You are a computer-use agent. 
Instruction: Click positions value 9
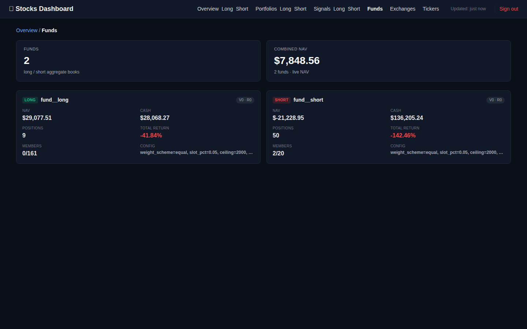tap(24, 135)
